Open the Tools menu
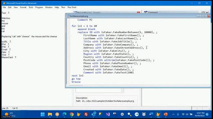This screenshot has width=213, height=119. pyautogui.click(x=31, y=7)
